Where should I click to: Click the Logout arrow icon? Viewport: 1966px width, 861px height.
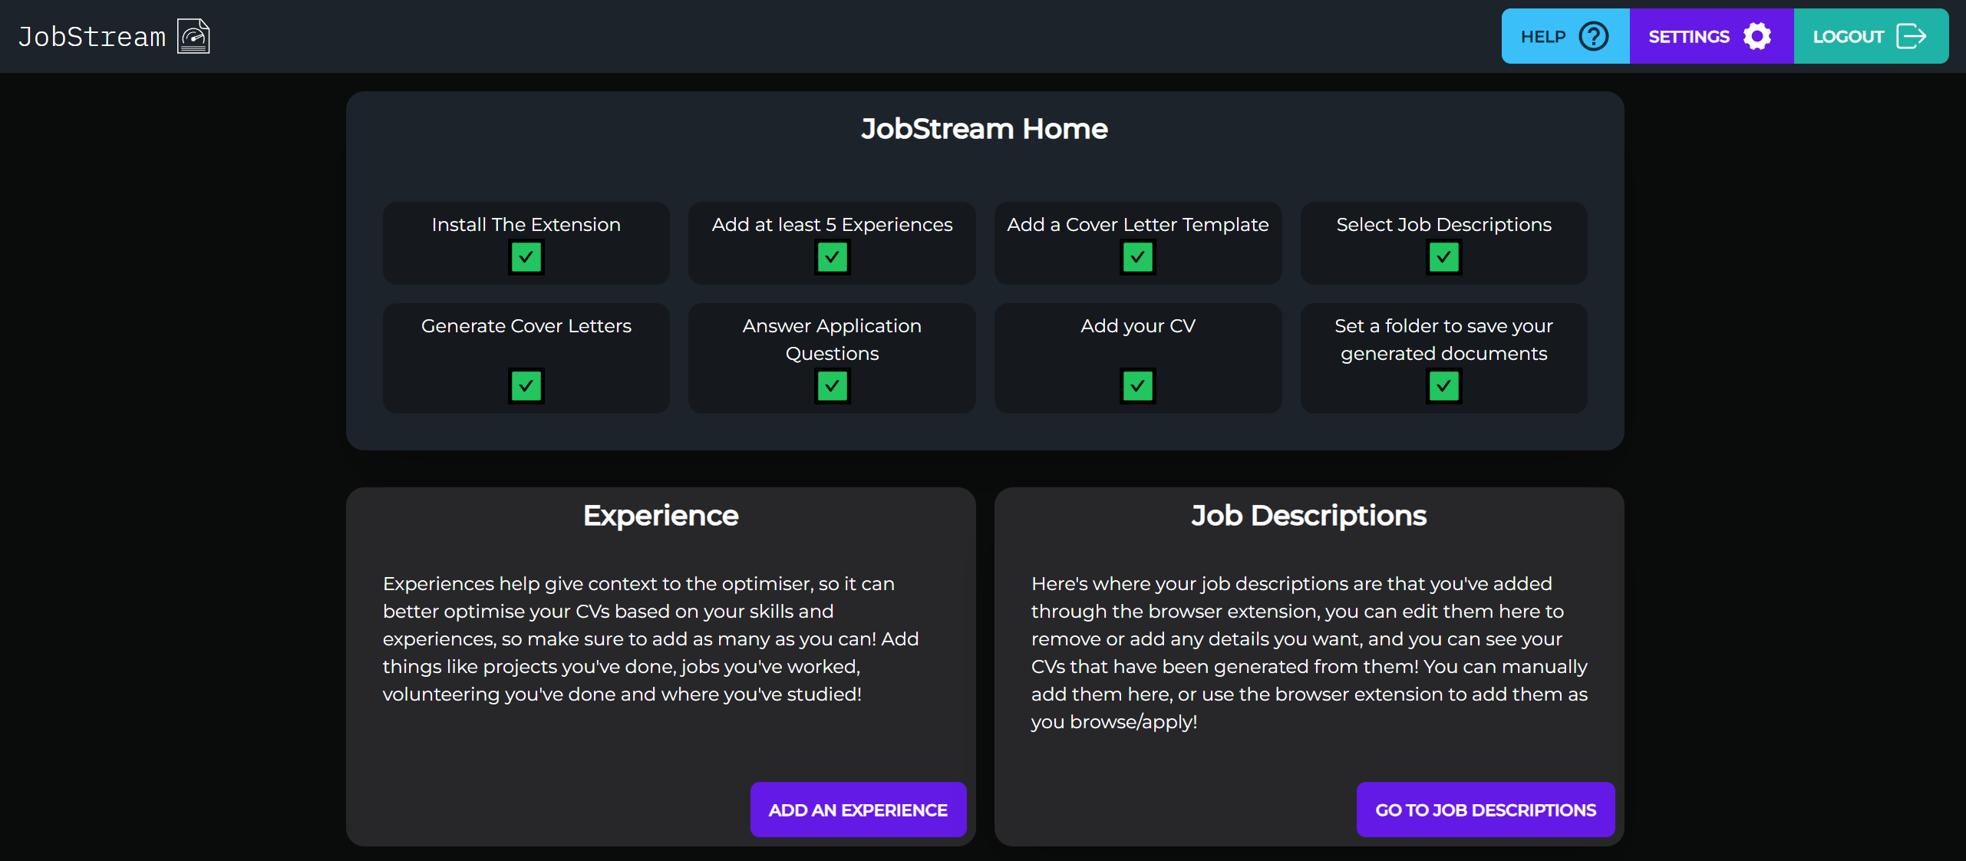[1911, 36]
